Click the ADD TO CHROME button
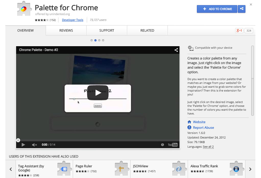 click(217, 9)
